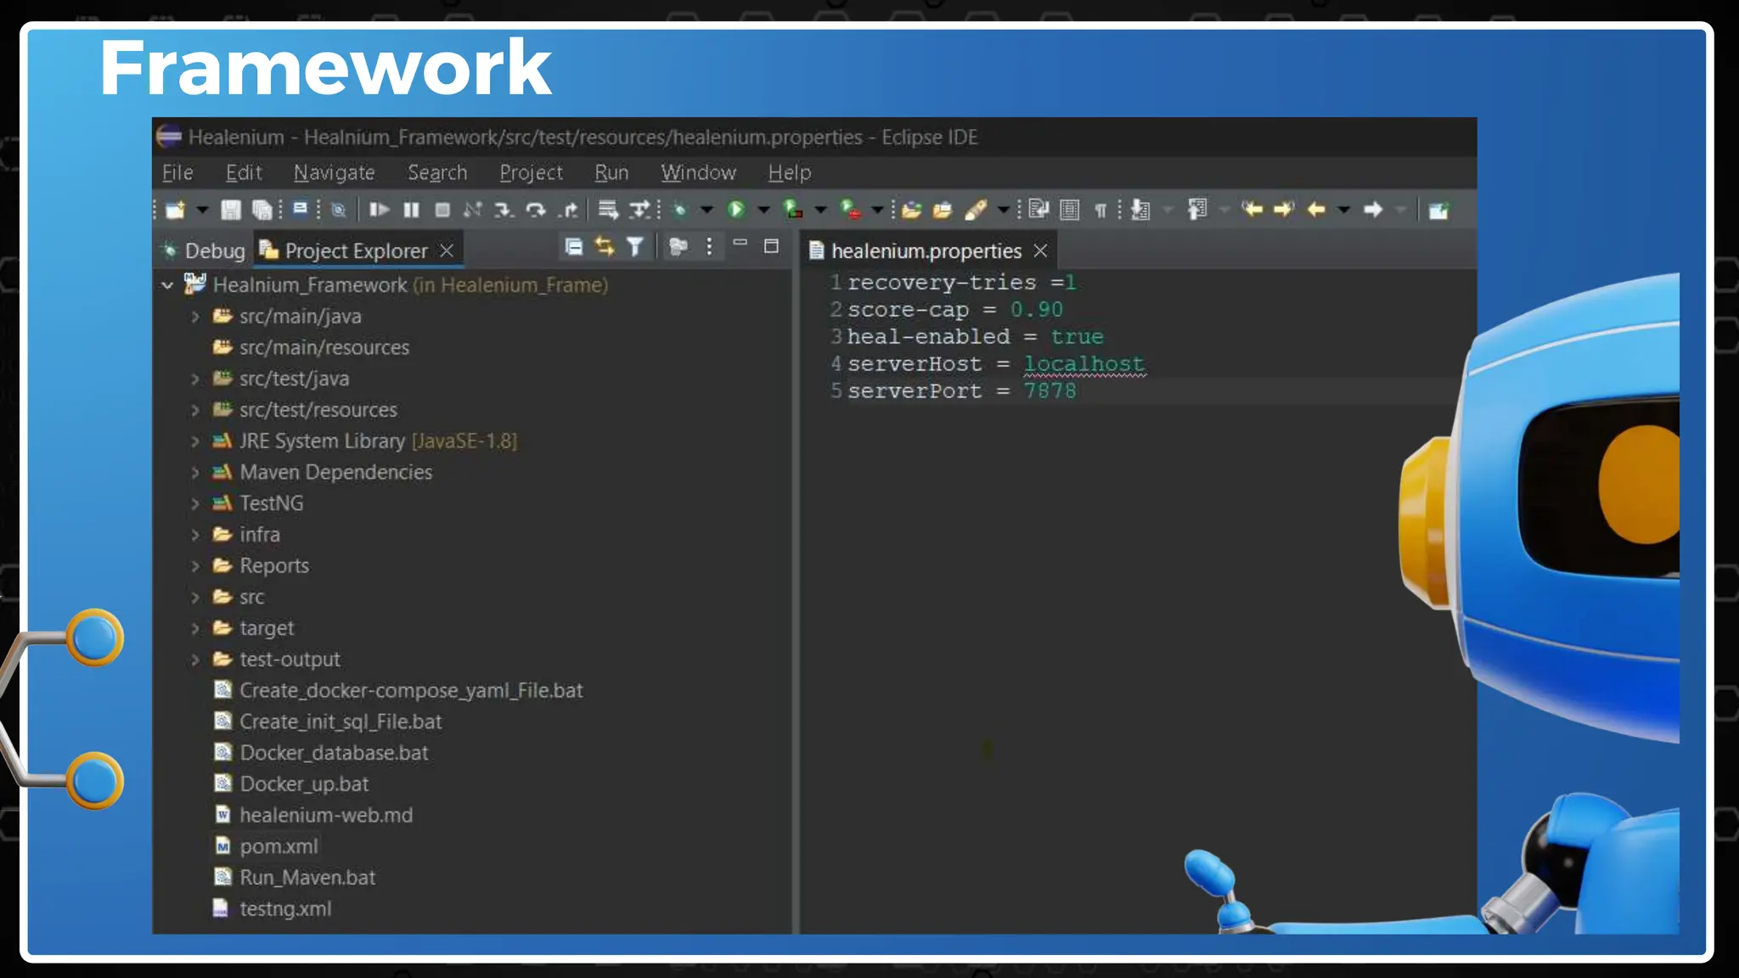Click the green Run button
Screen dimensions: 1739x978
pyautogui.click(x=736, y=210)
